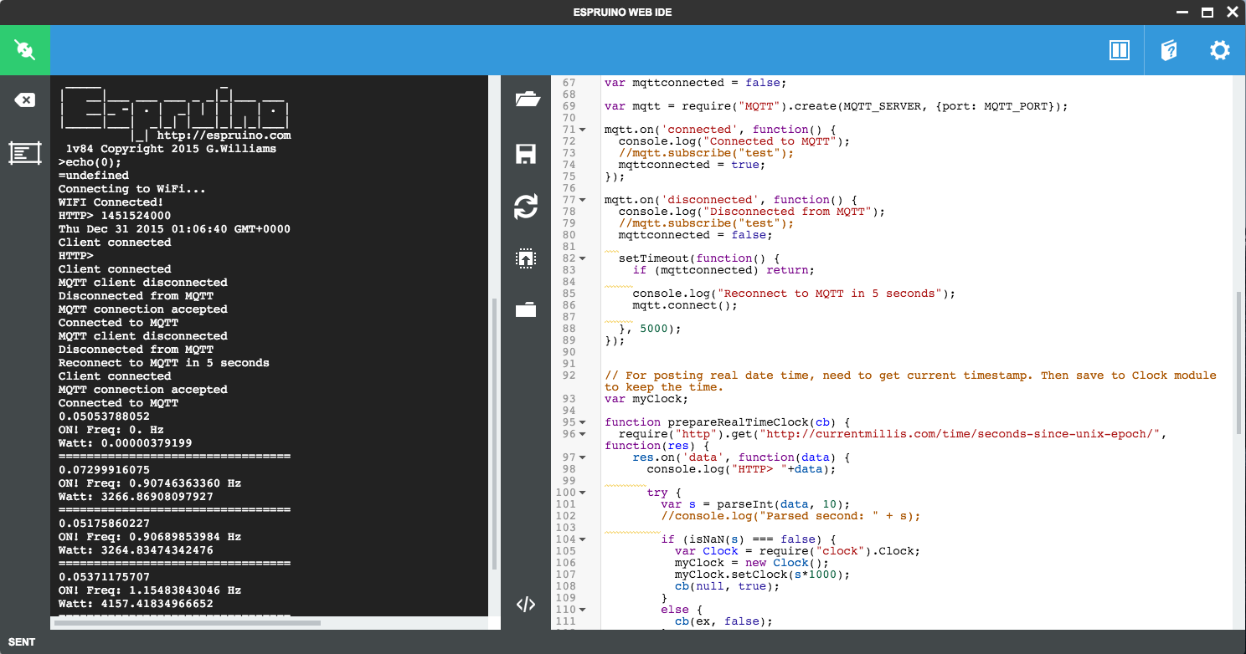Viewport: 1246px width, 654px height.
Task: Click 'cb(ex, false);' on line 111
Action: click(723, 621)
